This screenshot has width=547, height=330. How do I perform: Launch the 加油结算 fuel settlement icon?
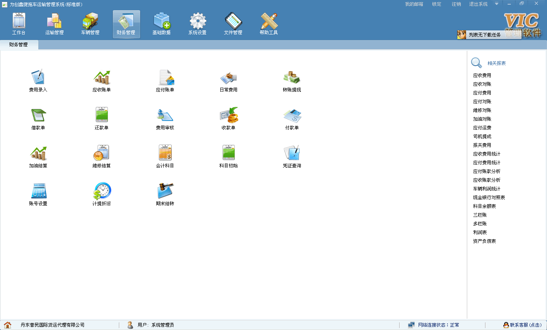coord(38,153)
